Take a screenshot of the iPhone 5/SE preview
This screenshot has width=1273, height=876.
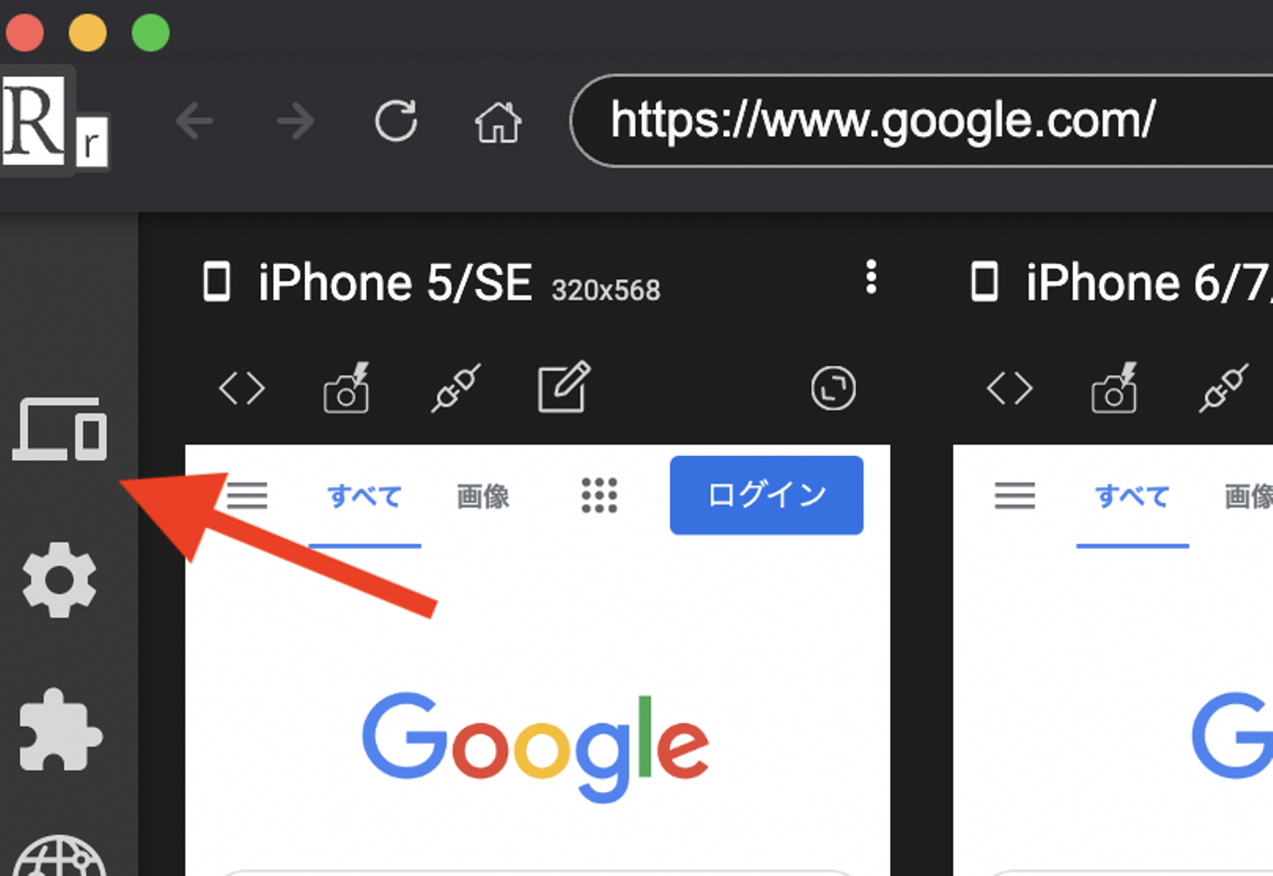347,387
